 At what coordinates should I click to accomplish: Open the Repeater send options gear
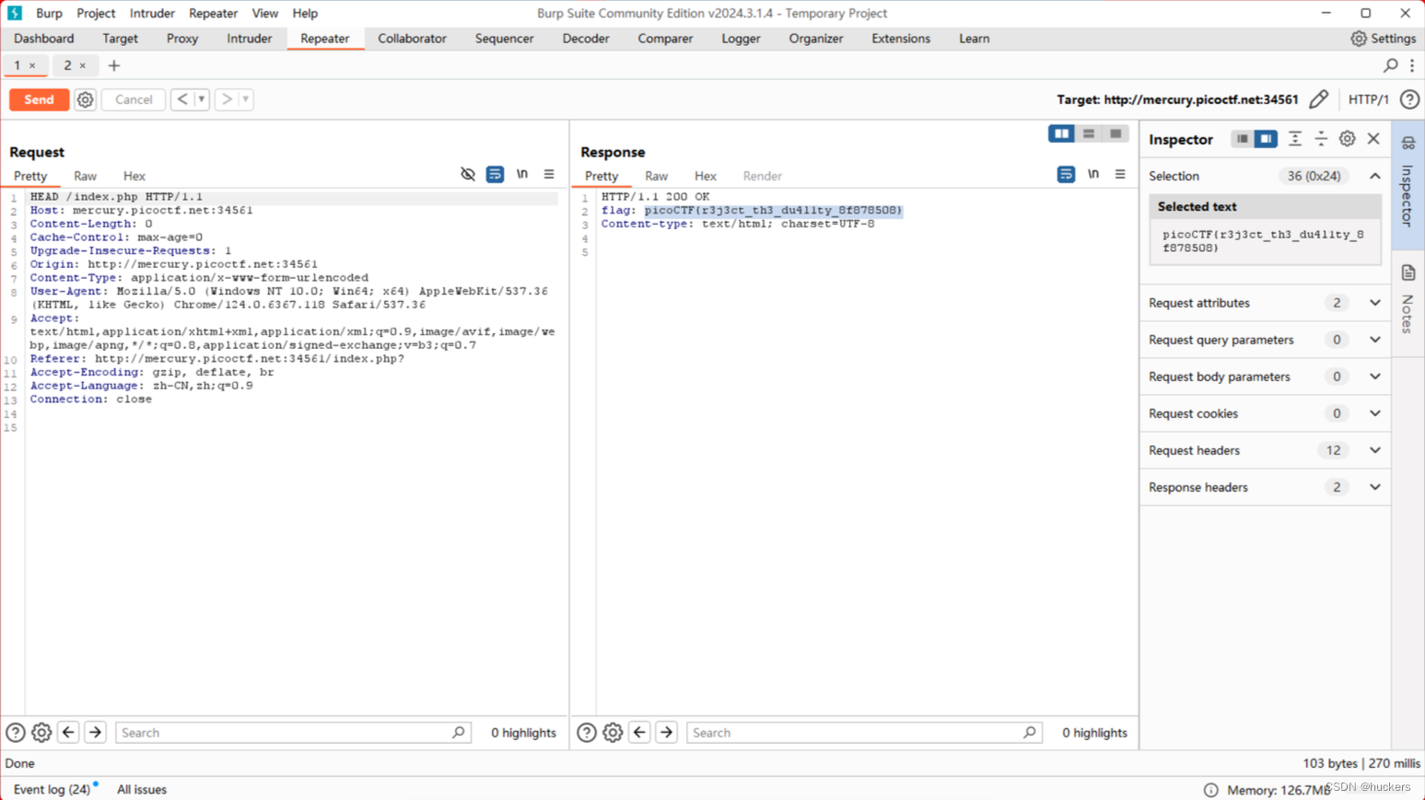(85, 99)
